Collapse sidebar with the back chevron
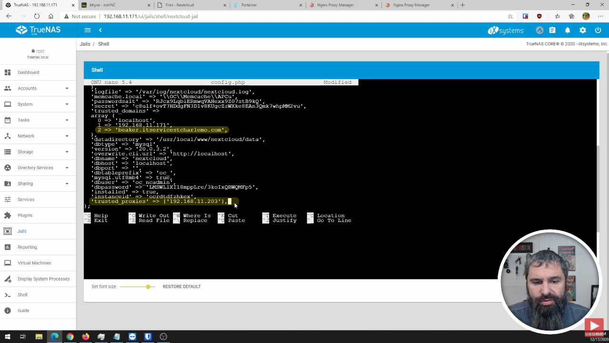The height and width of the screenshot is (343, 609). 100,30
